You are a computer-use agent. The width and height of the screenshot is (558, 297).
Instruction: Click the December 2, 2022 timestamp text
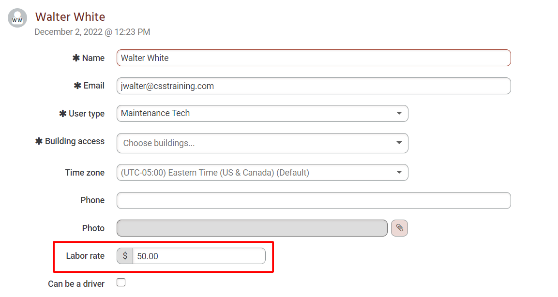point(92,32)
